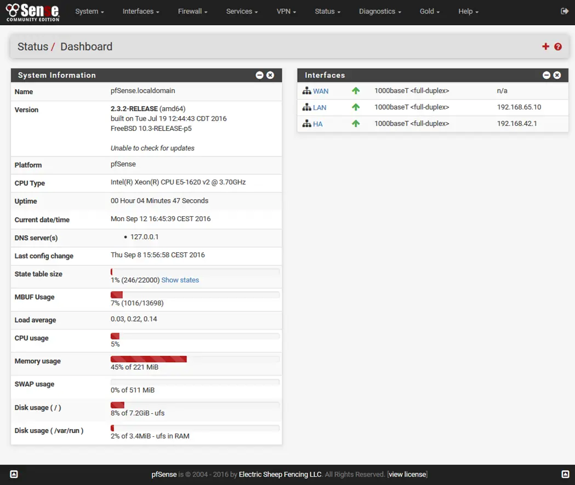Open the Interfaces dropdown menu
This screenshot has width=575, height=485.
141,11
